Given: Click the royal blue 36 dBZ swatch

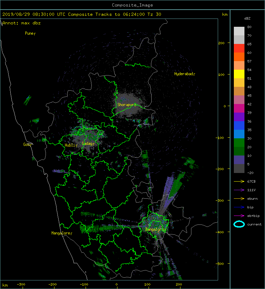Looking at the screenshot, I should tap(239, 125).
